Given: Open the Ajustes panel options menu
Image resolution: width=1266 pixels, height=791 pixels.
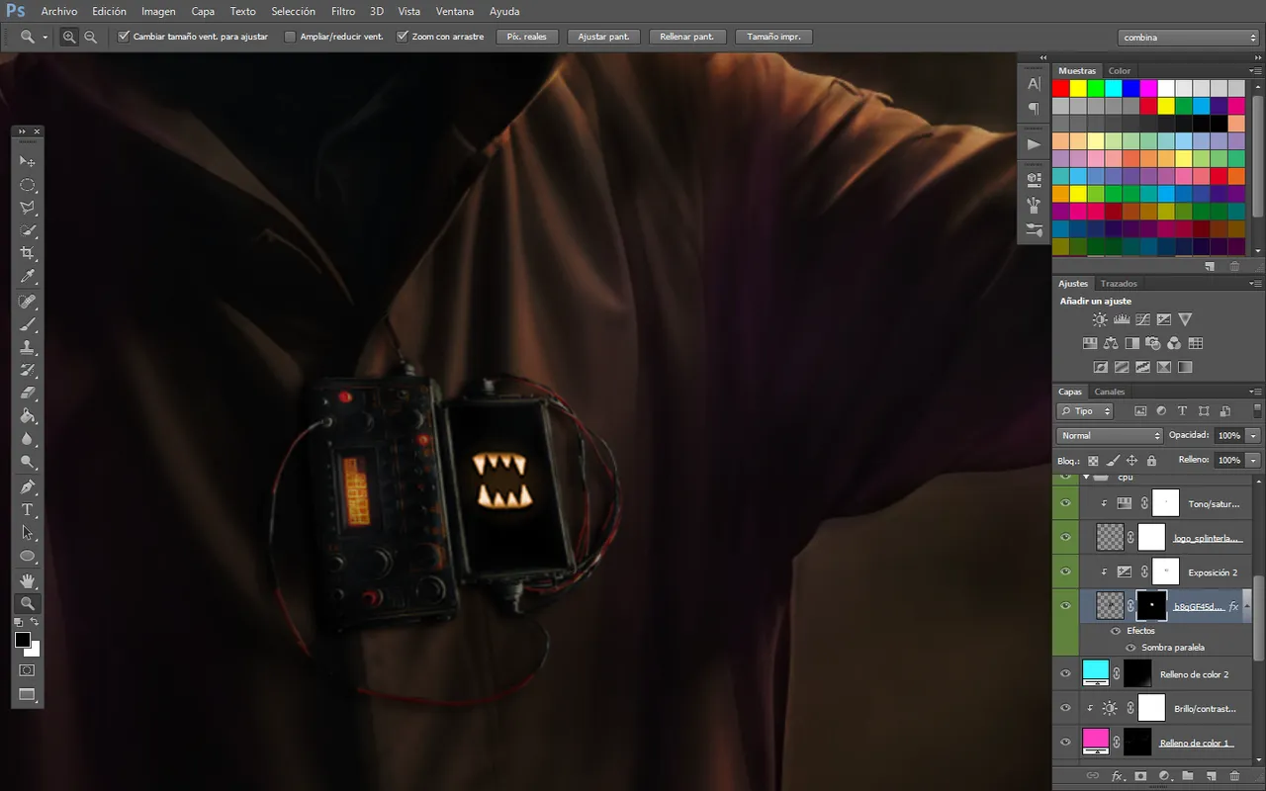Looking at the screenshot, I should [x=1257, y=284].
